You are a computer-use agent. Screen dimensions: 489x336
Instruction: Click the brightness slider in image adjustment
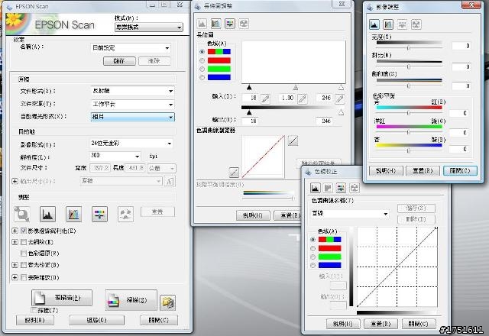(x=410, y=47)
